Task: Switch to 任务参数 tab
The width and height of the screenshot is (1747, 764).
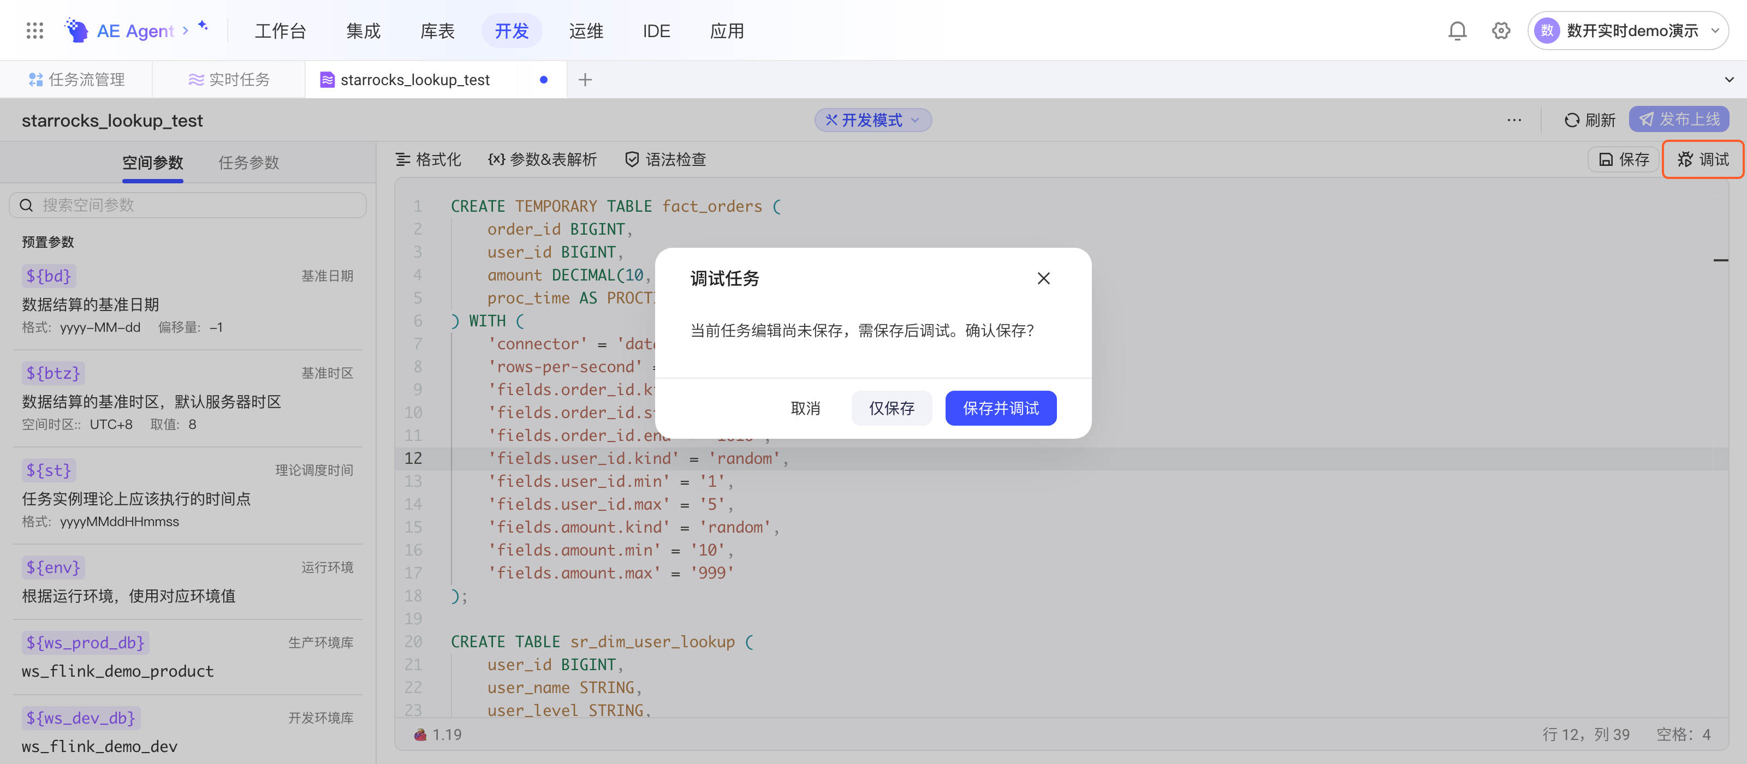Action: point(248,163)
